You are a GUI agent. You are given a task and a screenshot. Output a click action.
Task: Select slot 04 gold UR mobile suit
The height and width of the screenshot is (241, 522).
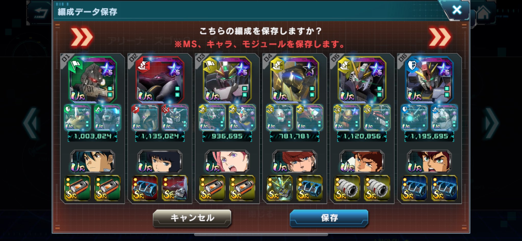click(x=294, y=80)
